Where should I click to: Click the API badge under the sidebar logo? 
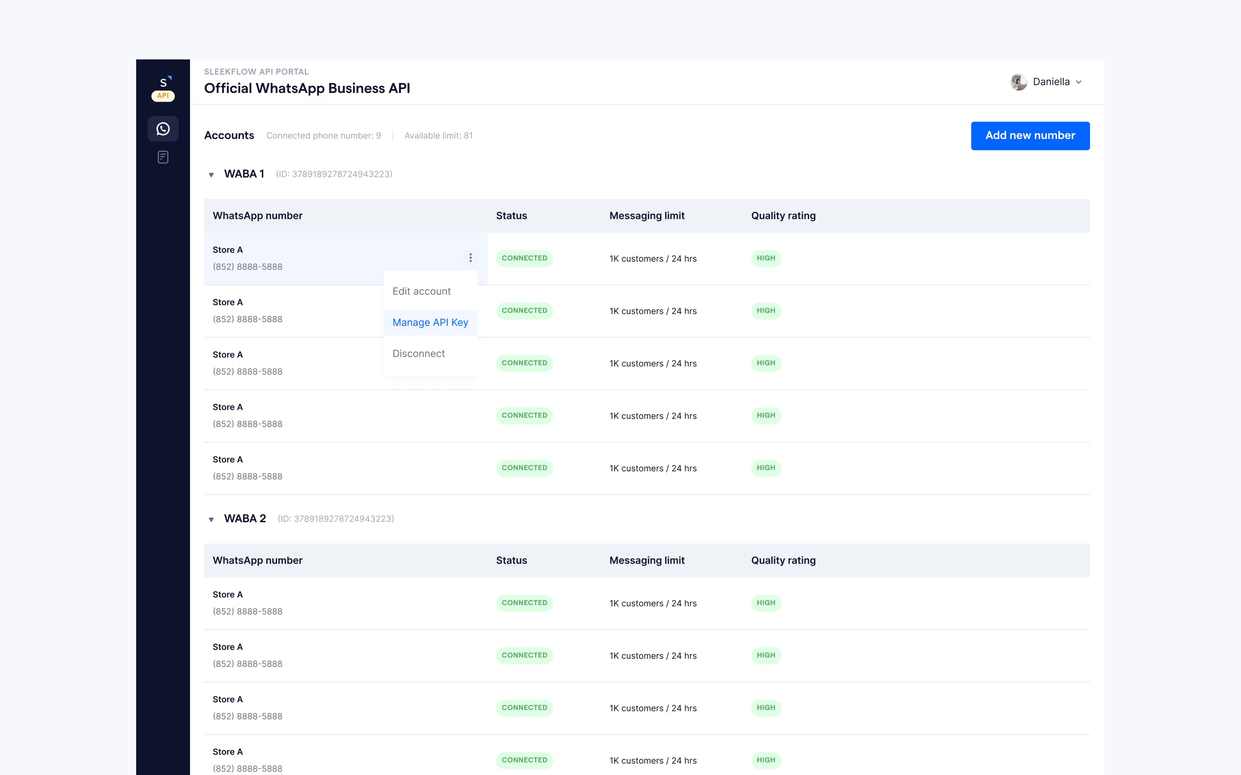(162, 95)
